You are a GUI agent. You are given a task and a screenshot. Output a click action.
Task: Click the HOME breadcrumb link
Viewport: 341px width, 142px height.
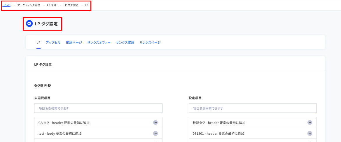click(6, 5)
